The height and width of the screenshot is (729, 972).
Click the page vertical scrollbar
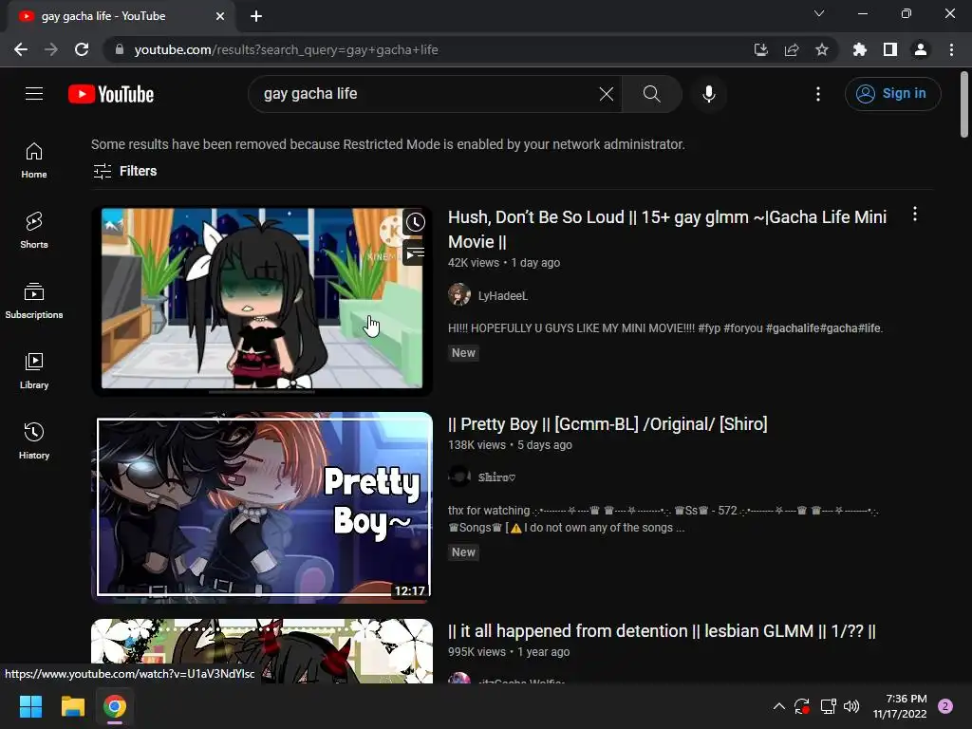(x=964, y=104)
